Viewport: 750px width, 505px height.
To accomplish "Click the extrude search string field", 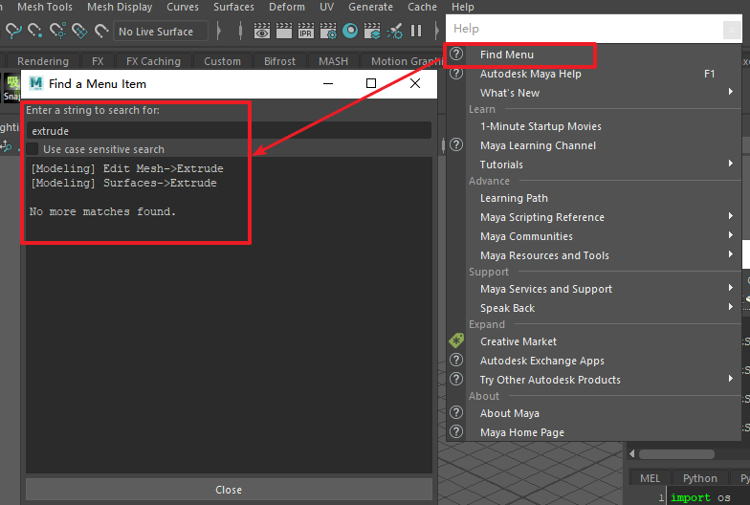I will tap(229, 130).
